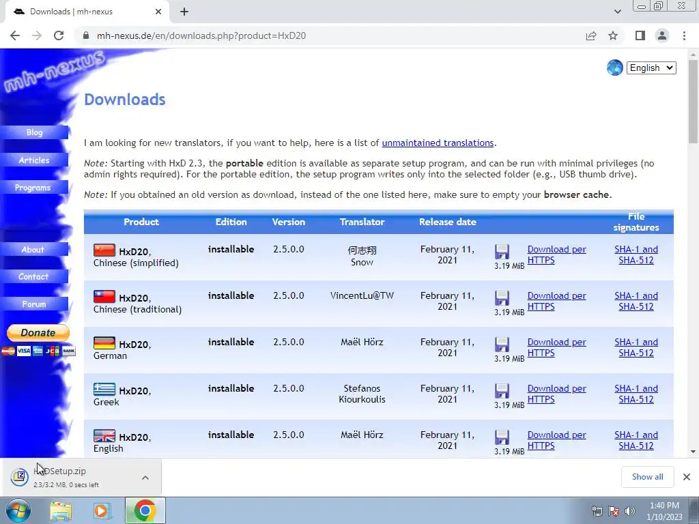Image resolution: width=699 pixels, height=524 pixels.
Task: Click the browser back arrow
Action: (15, 35)
